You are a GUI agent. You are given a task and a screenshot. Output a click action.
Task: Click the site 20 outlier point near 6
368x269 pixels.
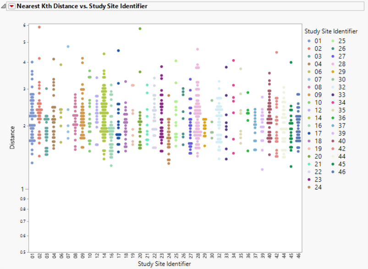click(x=140, y=28)
